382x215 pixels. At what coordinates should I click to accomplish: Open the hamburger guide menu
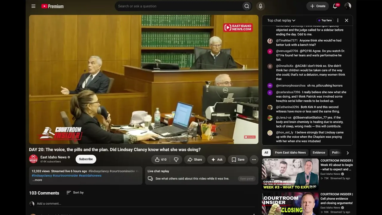[x=33, y=6]
